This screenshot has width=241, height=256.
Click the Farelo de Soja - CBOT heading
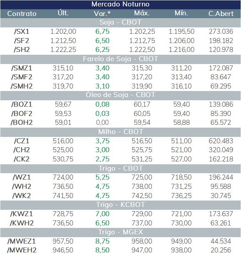pos(120,59)
